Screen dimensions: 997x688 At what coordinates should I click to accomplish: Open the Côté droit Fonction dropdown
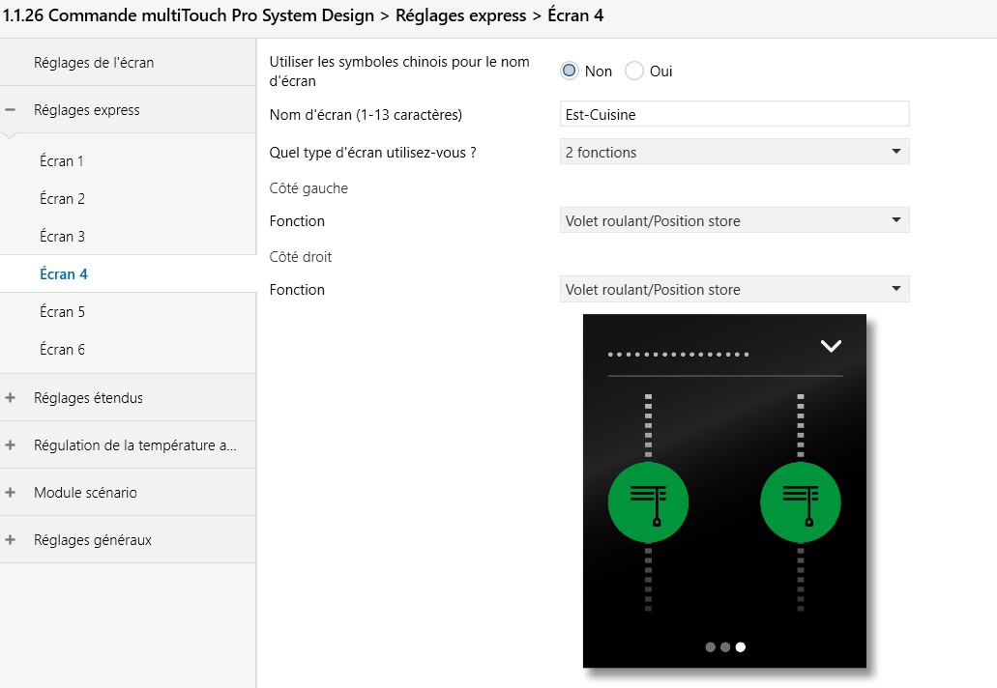734,289
